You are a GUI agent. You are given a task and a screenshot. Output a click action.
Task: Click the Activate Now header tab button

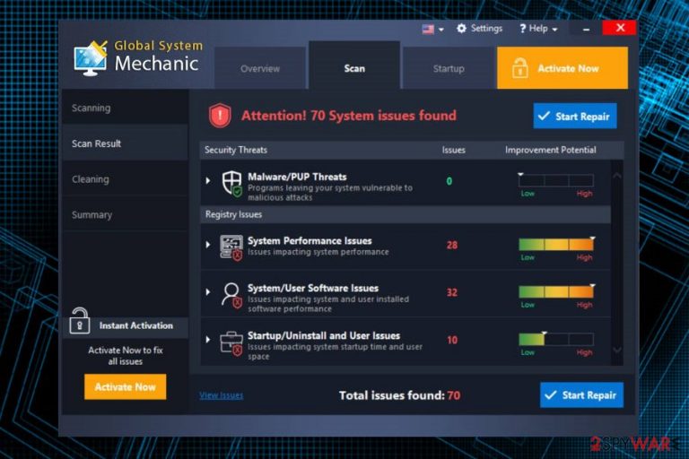pyautogui.click(x=563, y=68)
